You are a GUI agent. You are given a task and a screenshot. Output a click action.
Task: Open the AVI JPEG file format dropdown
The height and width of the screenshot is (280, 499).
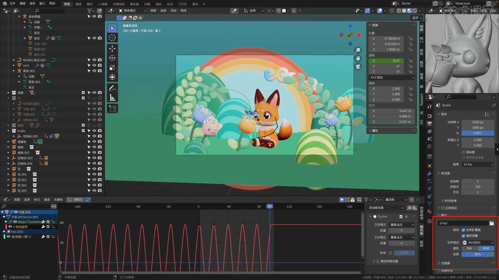click(478, 243)
